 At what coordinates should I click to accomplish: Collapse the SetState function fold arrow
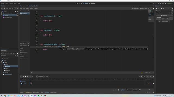point(39,30)
